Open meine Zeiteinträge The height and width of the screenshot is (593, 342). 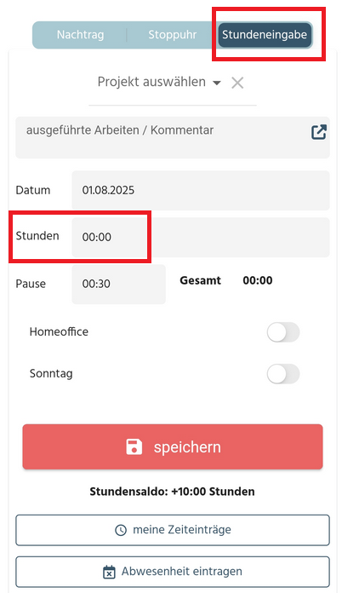click(173, 530)
